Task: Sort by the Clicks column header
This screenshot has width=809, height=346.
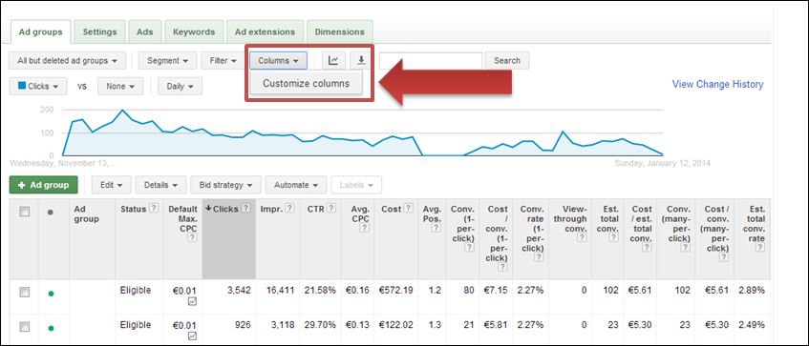Action: 226,209
